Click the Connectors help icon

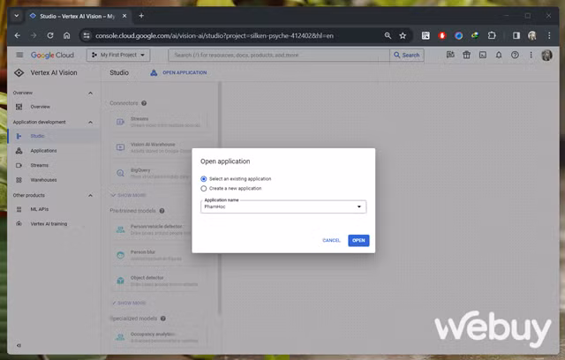point(144,103)
